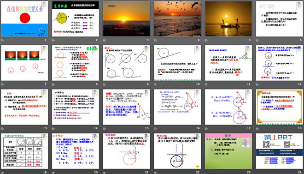Open slide 21 with orange circle on axes
Viewport: 304px width, 174px height.
[126, 151]
